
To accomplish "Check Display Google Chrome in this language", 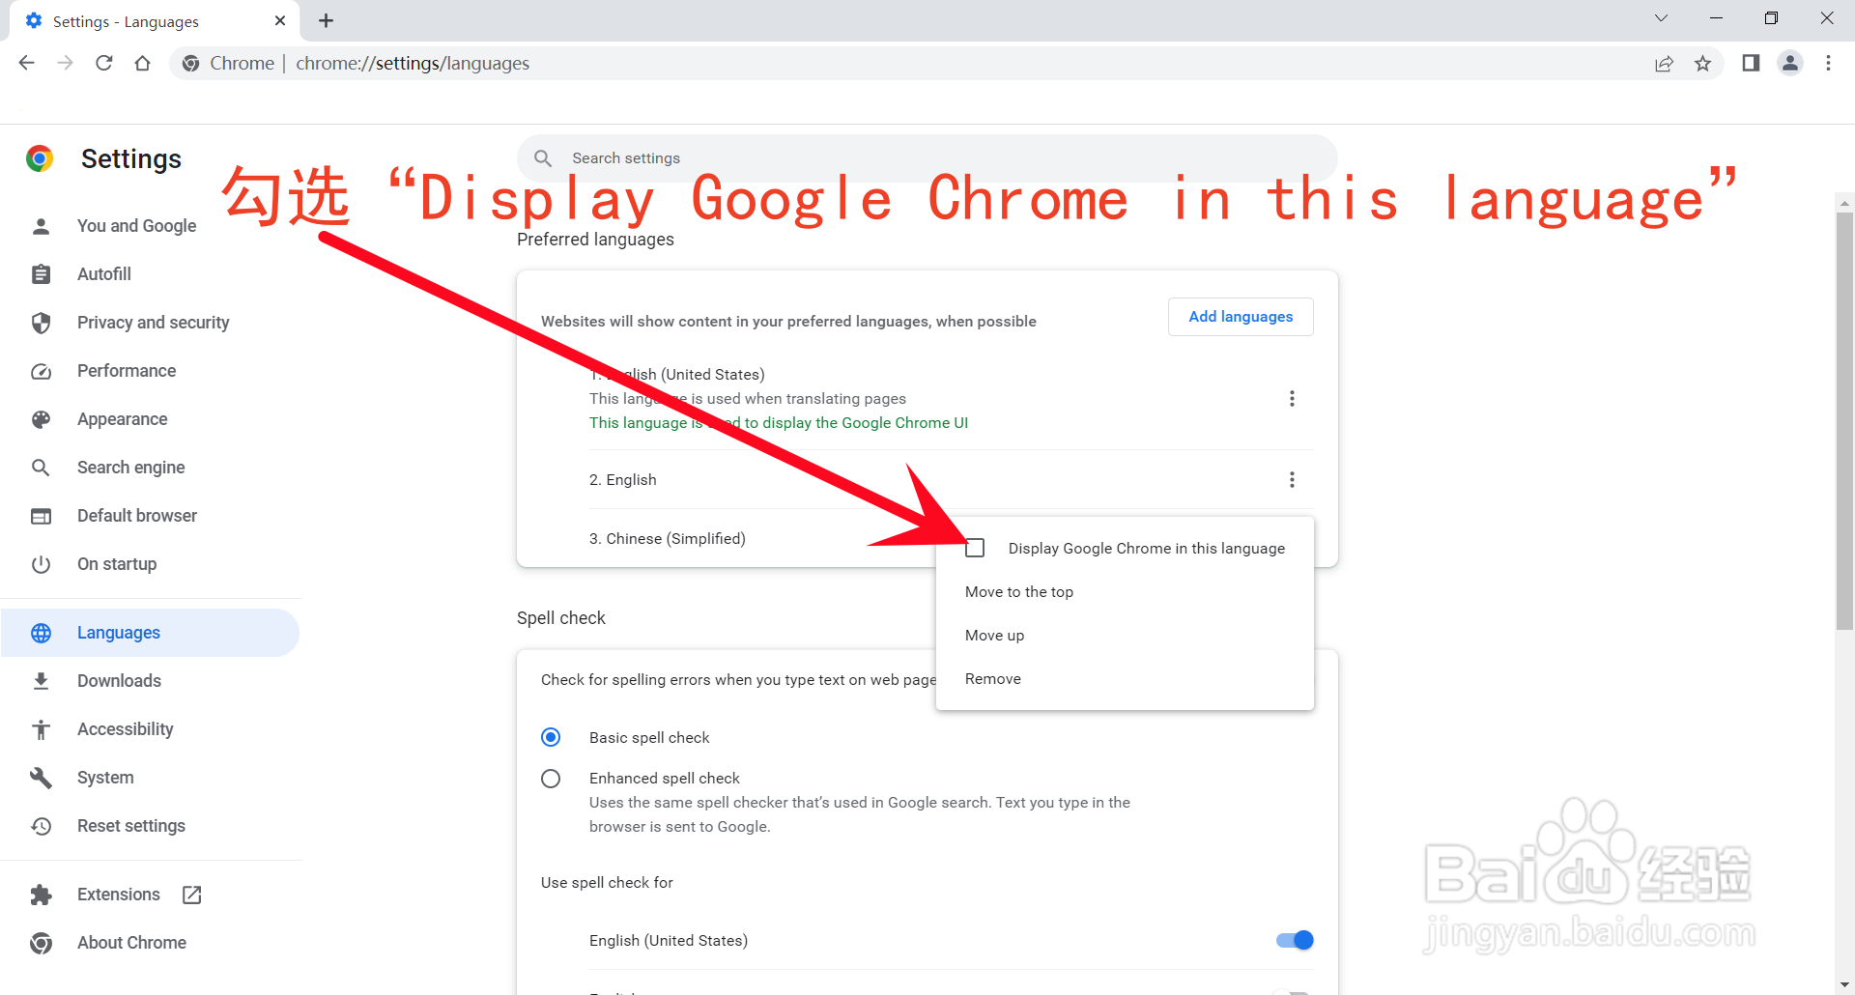I will 975,548.
